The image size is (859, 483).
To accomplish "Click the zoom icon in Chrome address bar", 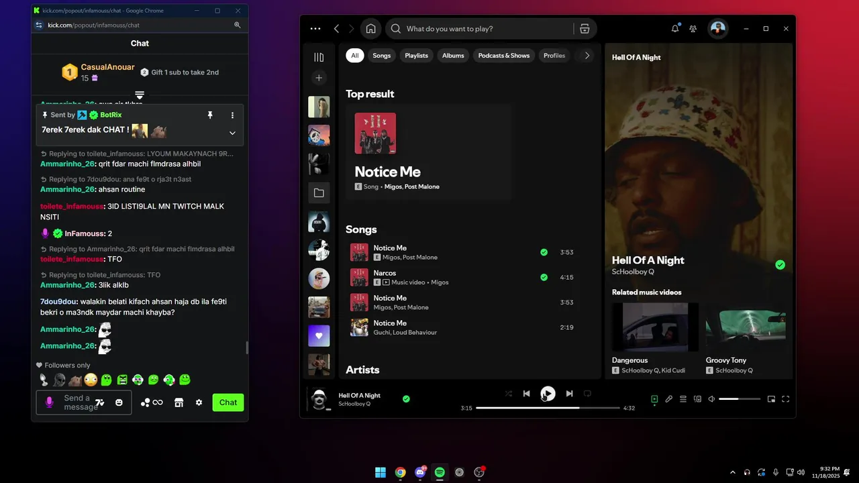I will (237, 25).
